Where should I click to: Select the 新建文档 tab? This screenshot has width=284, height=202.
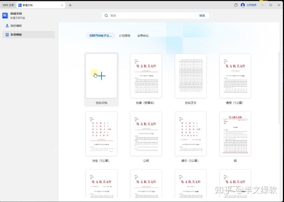coord(41,5)
